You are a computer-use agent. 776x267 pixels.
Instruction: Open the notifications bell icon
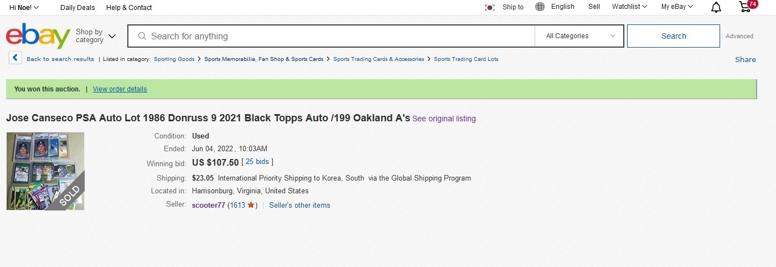(x=716, y=7)
